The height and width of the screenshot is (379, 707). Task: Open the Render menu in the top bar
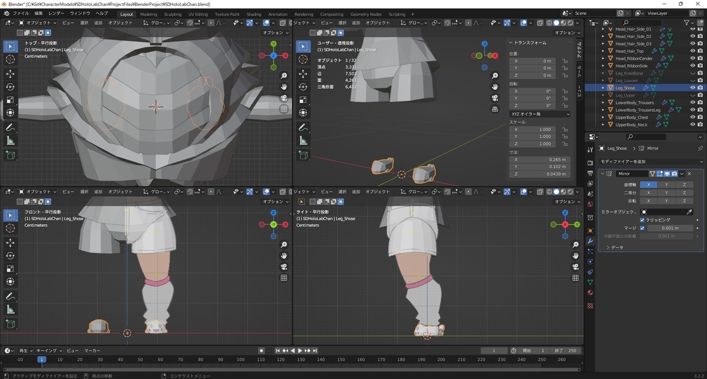point(57,13)
